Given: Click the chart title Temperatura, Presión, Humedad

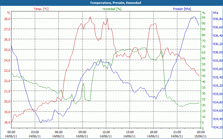Looking at the screenshot, I should [x=115, y=3].
